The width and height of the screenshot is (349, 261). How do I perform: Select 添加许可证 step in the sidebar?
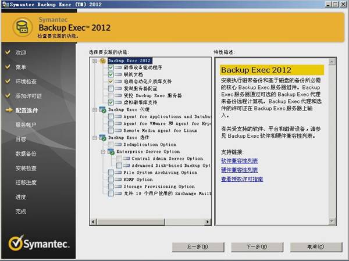[x=27, y=95]
